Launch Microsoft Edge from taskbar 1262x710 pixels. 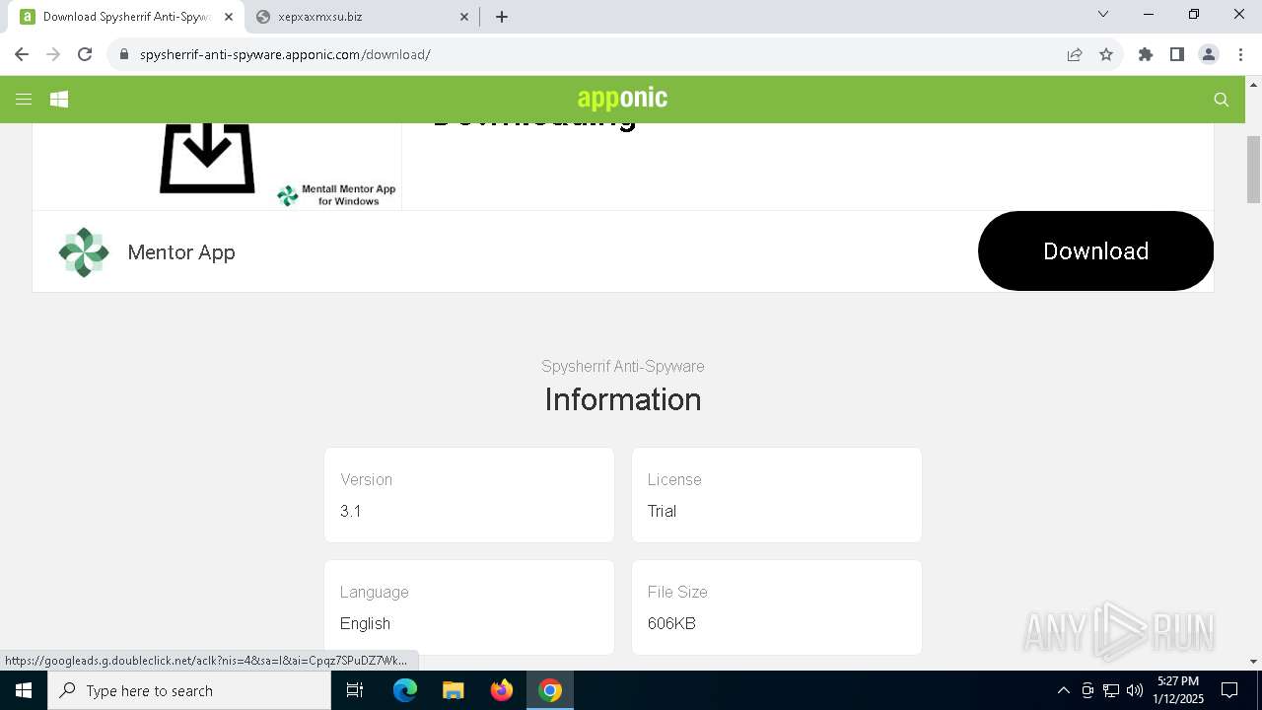click(405, 690)
